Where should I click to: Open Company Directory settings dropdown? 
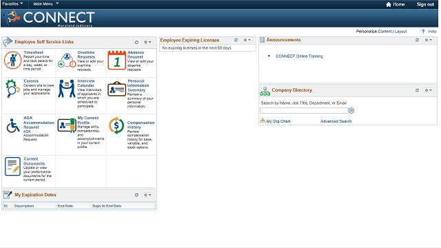pos(429,90)
